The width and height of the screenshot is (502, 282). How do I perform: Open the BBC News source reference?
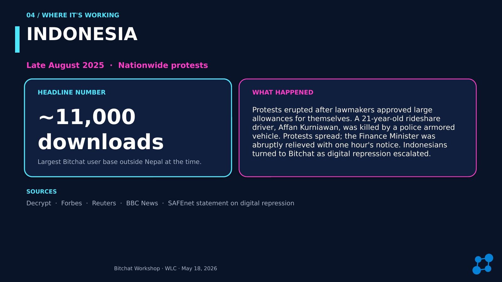142,203
